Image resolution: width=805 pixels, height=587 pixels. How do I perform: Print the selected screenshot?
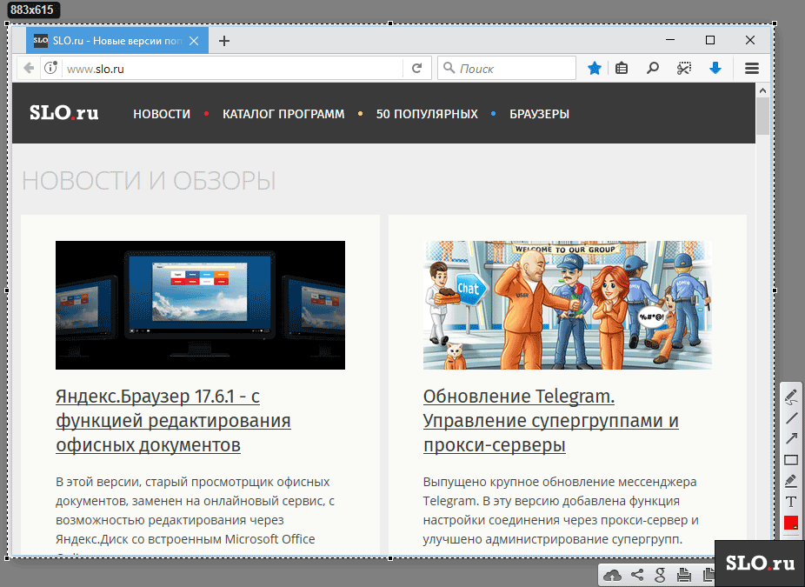pyautogui.click(x=684, y=575)
